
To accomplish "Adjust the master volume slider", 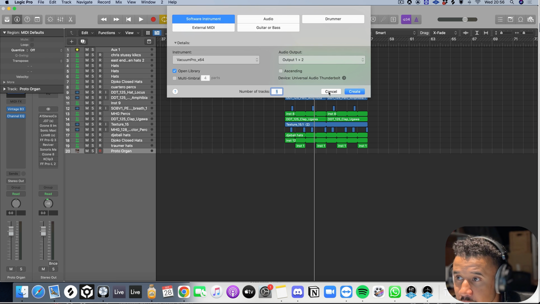I will (464, 19).
